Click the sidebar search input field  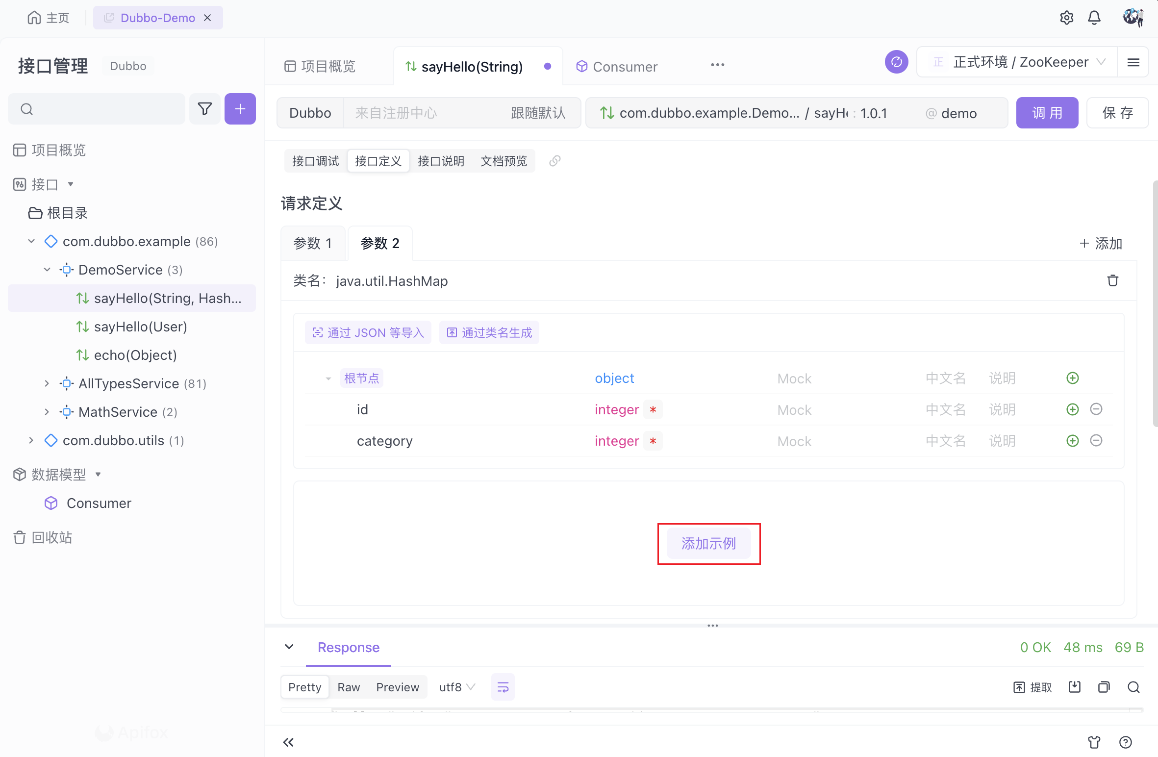tap(103, 109)
